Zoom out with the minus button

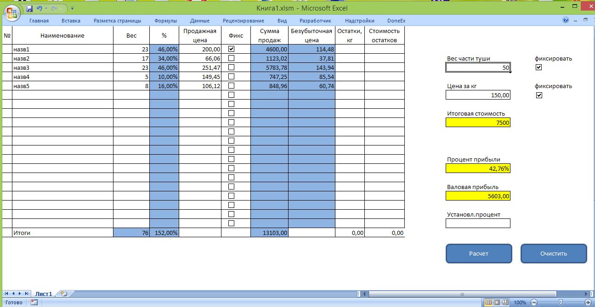(x=533, y=302)
